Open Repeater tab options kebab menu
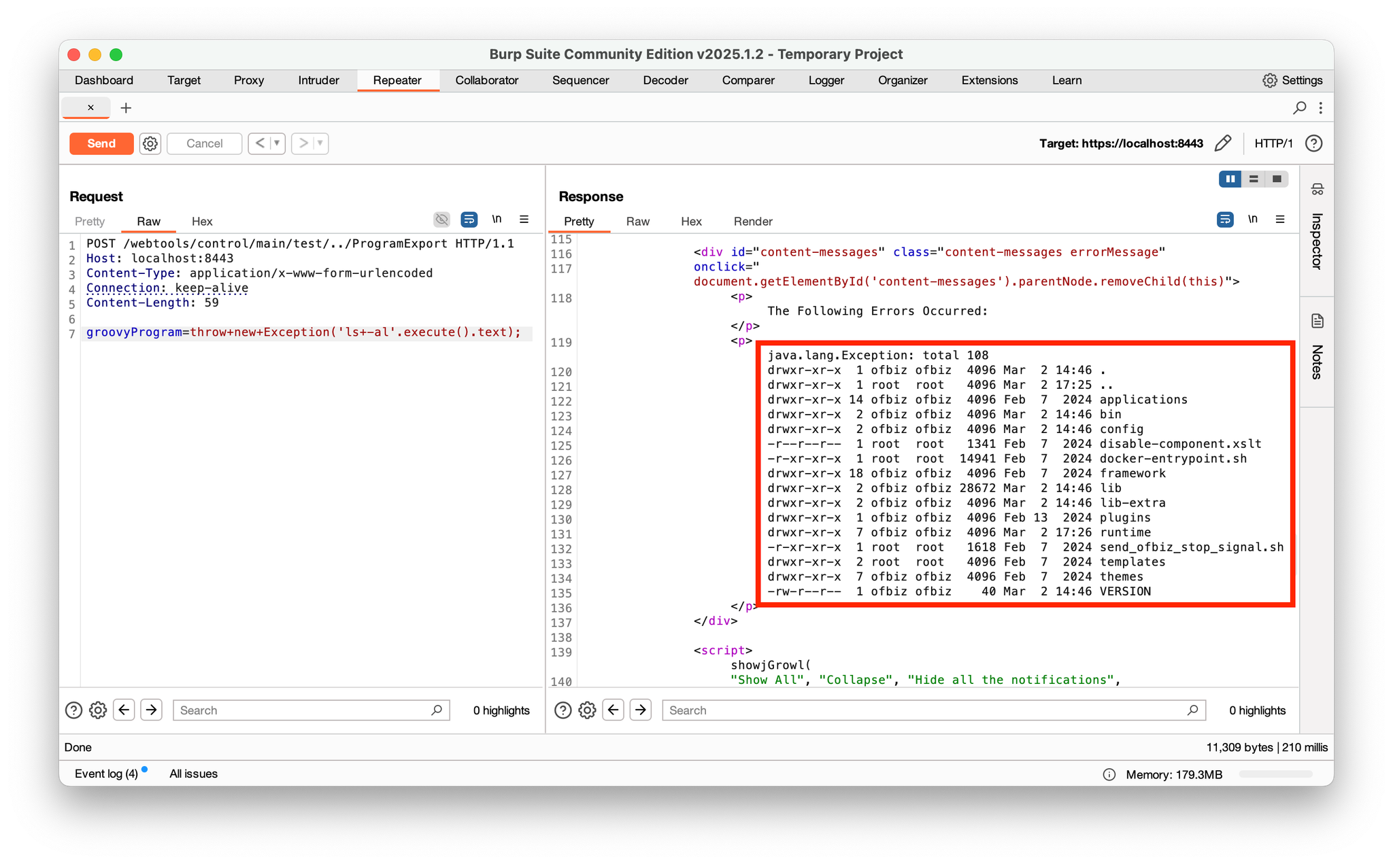 pyautogui.click(x=1320, y=107)
